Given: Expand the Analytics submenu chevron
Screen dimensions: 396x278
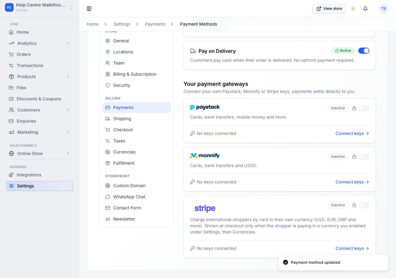Looking at the screenshot, I should (68, 43).
